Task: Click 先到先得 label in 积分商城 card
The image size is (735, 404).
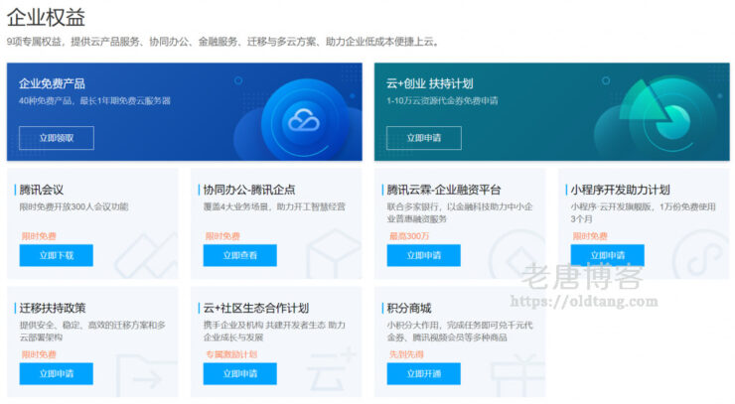Action: tap(406, 354)
